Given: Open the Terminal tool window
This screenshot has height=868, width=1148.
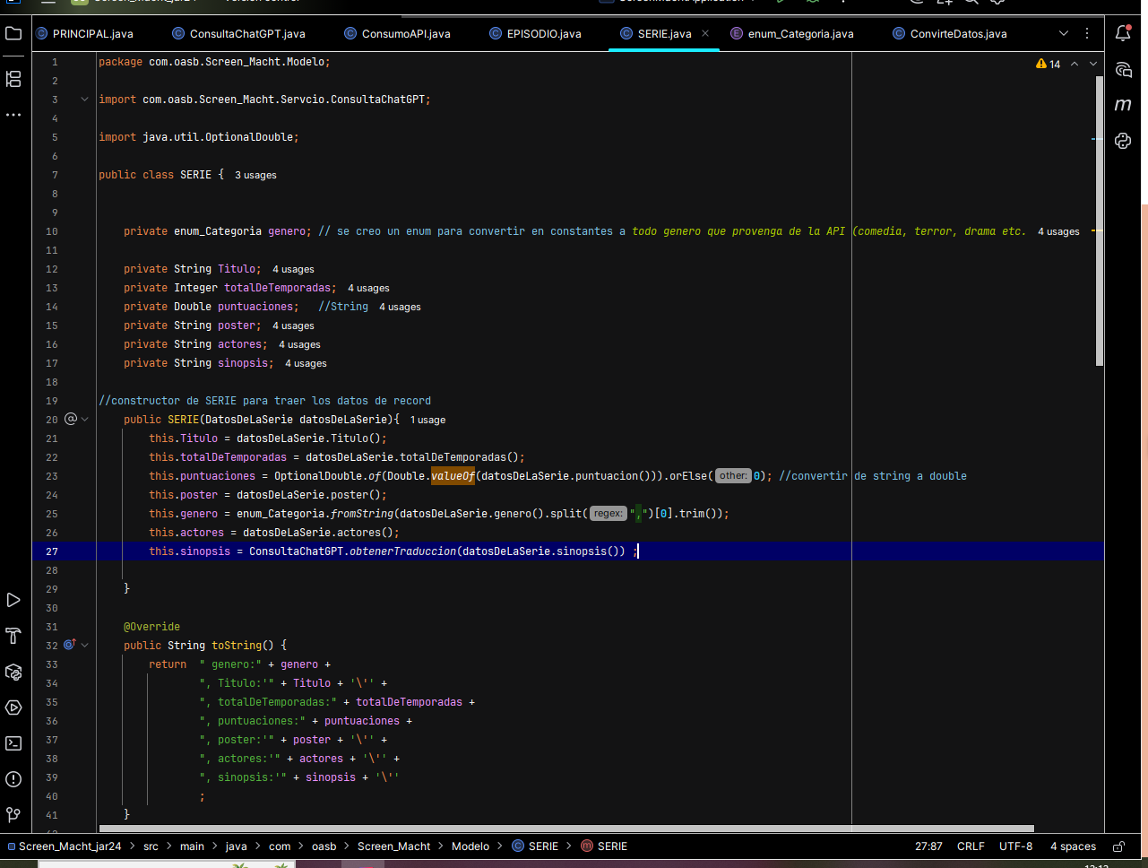Looking at the screenshot, I should click(13, 743).
